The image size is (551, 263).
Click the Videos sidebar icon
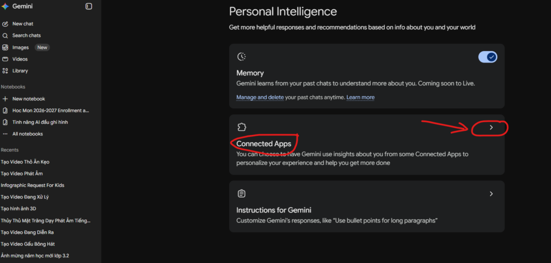(5, 59)
